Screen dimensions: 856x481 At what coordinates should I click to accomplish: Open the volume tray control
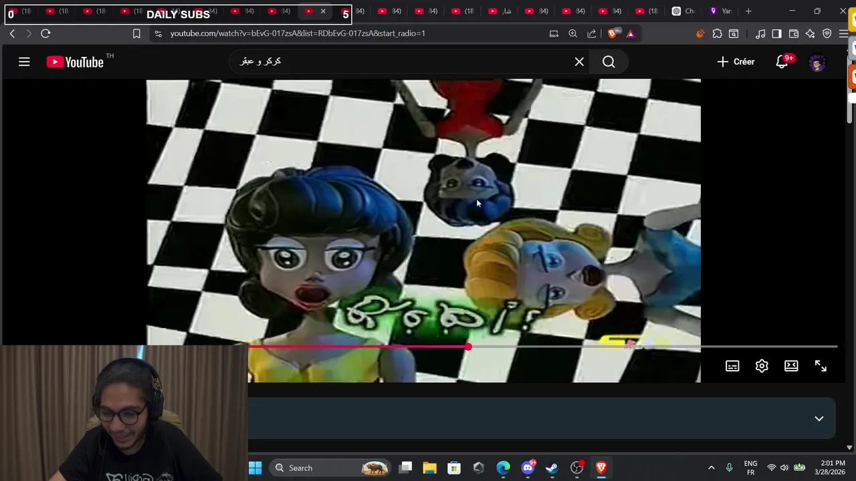[x=784, y=468]
